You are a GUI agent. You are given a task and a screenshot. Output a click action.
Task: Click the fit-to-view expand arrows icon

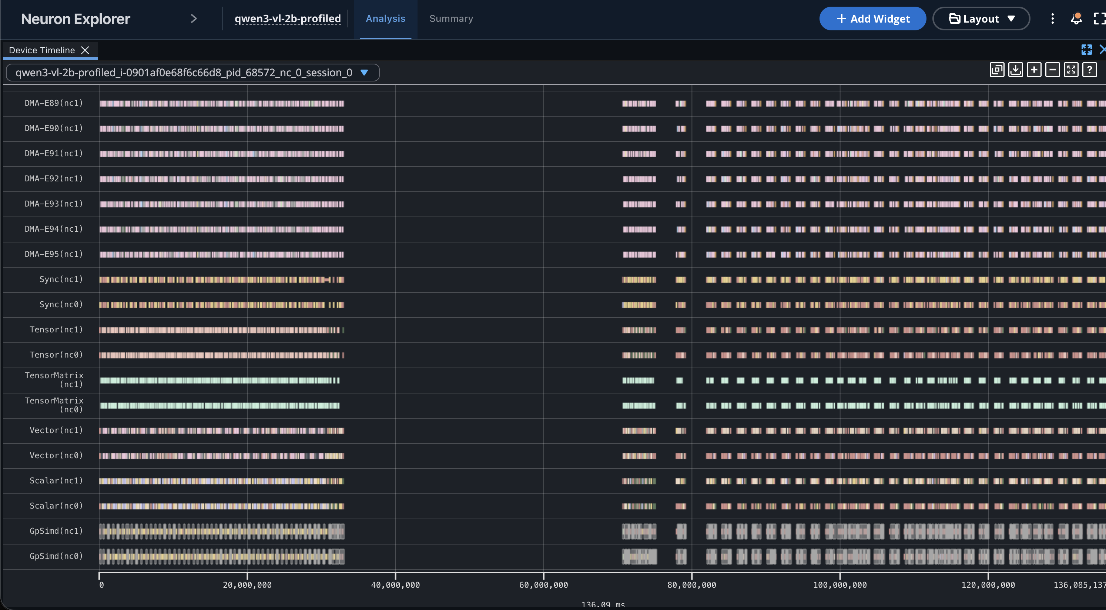[x=1071, y=70]
